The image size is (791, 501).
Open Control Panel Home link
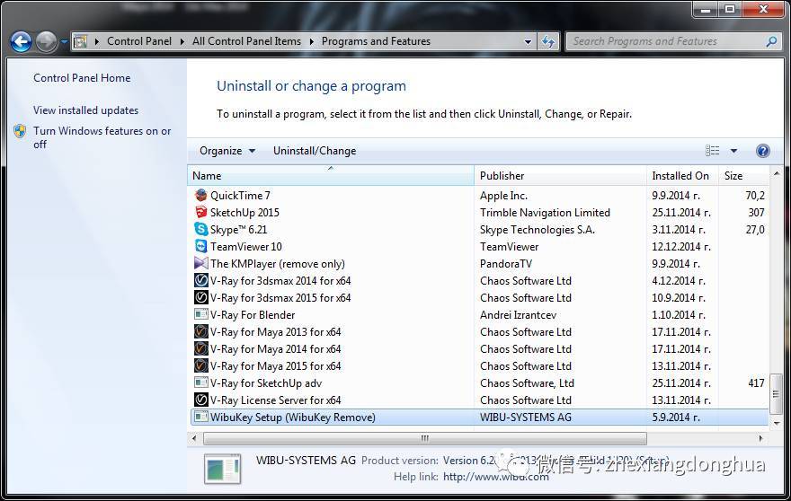[x=82, y=78]
